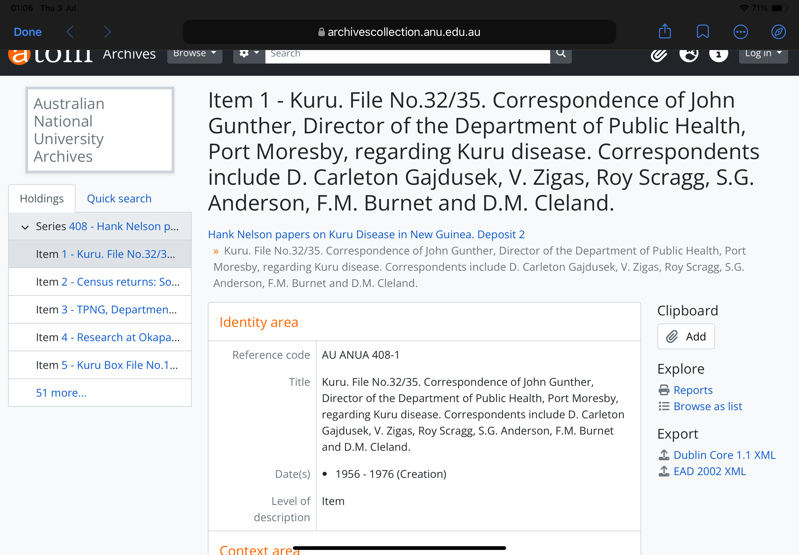Image resolution: width=799 pixels, height=555 pixels.
Task: Open the more options ellipsis icon
Action: pos(740,32)
